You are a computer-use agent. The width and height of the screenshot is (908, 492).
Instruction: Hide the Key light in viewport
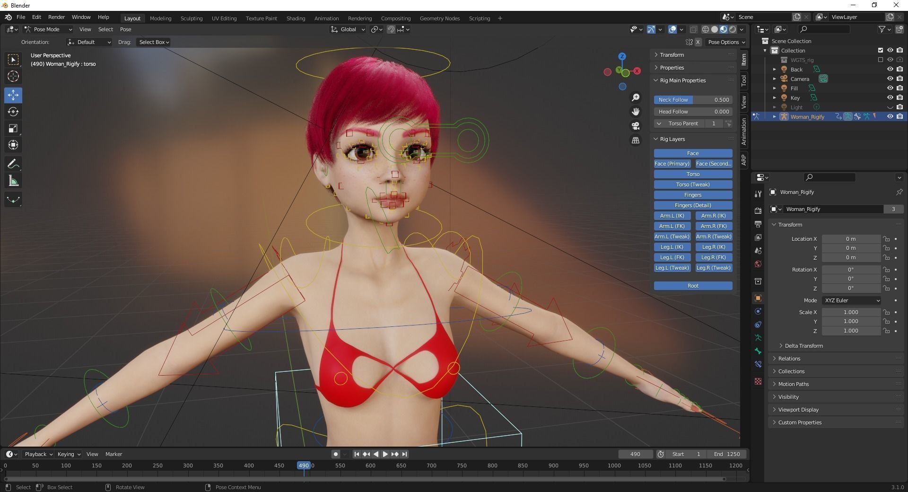[890, 97]
